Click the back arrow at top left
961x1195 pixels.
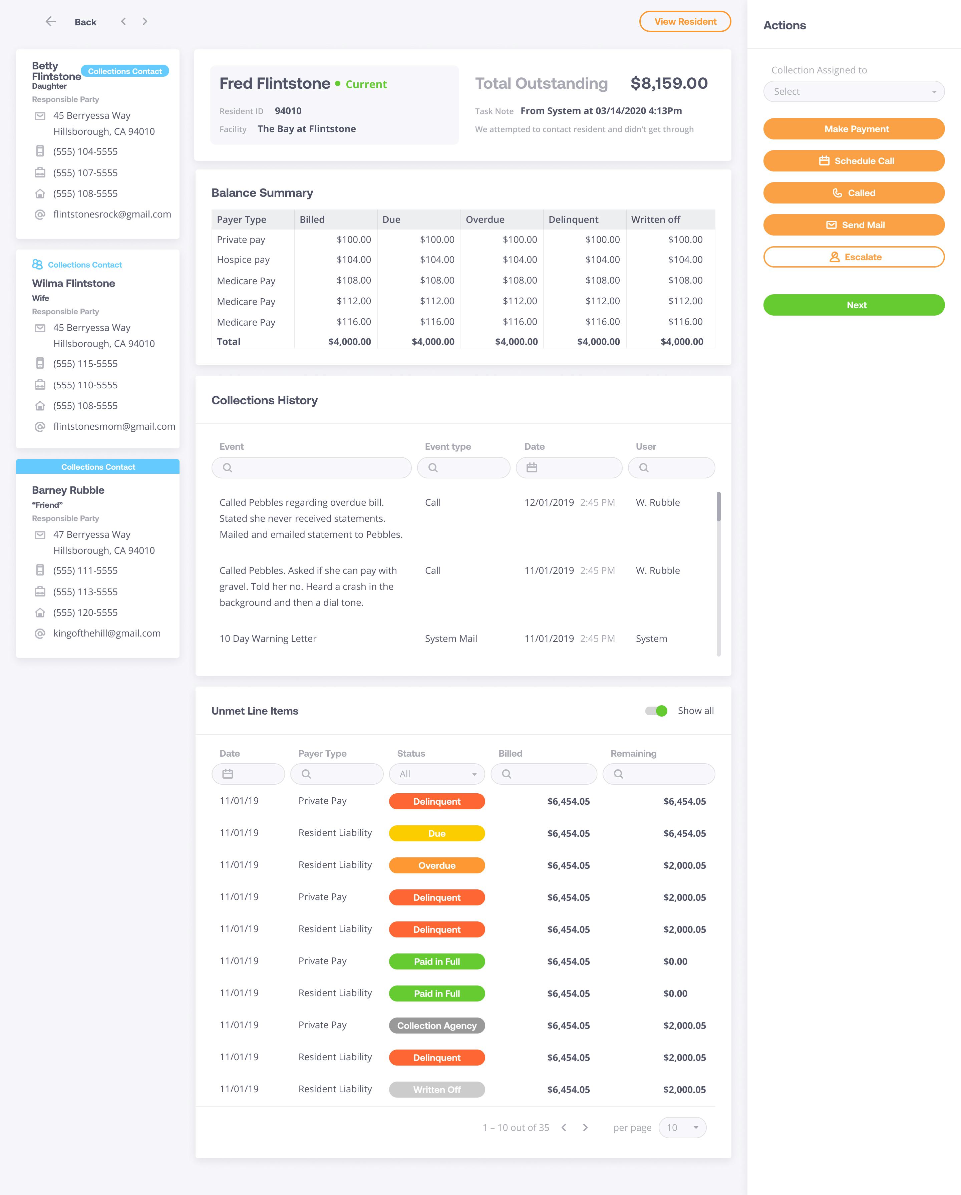(51, 22)
